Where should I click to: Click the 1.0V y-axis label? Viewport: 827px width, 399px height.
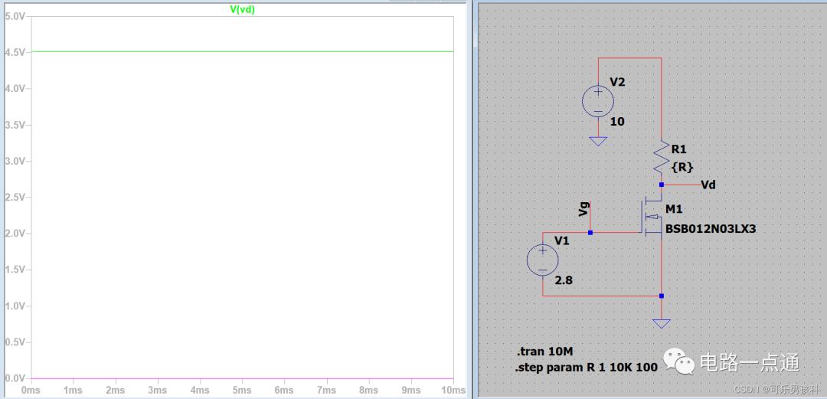click(15, 306)
